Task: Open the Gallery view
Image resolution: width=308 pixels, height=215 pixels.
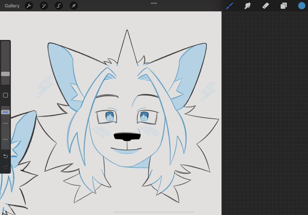Action: click(x=12, y=6)
